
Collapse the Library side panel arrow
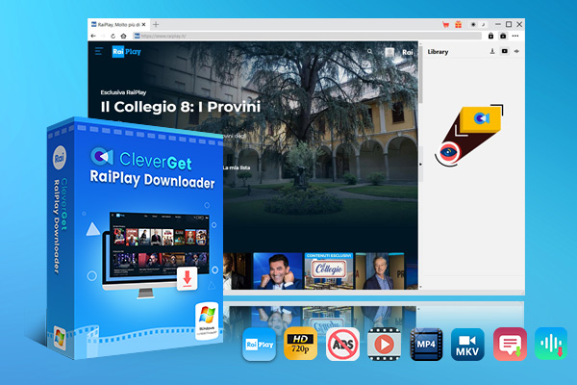pyautogui.click(x=420, y=165)
